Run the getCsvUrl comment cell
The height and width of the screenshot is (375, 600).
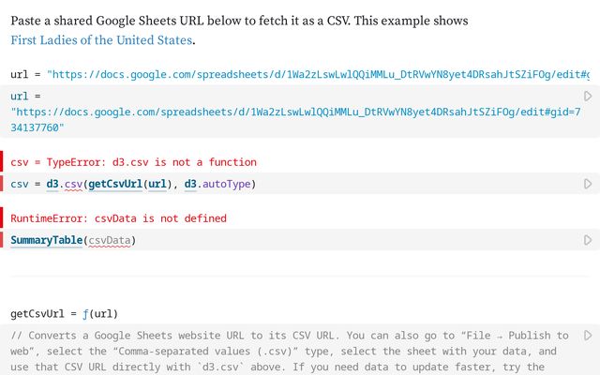pos(588,335)
